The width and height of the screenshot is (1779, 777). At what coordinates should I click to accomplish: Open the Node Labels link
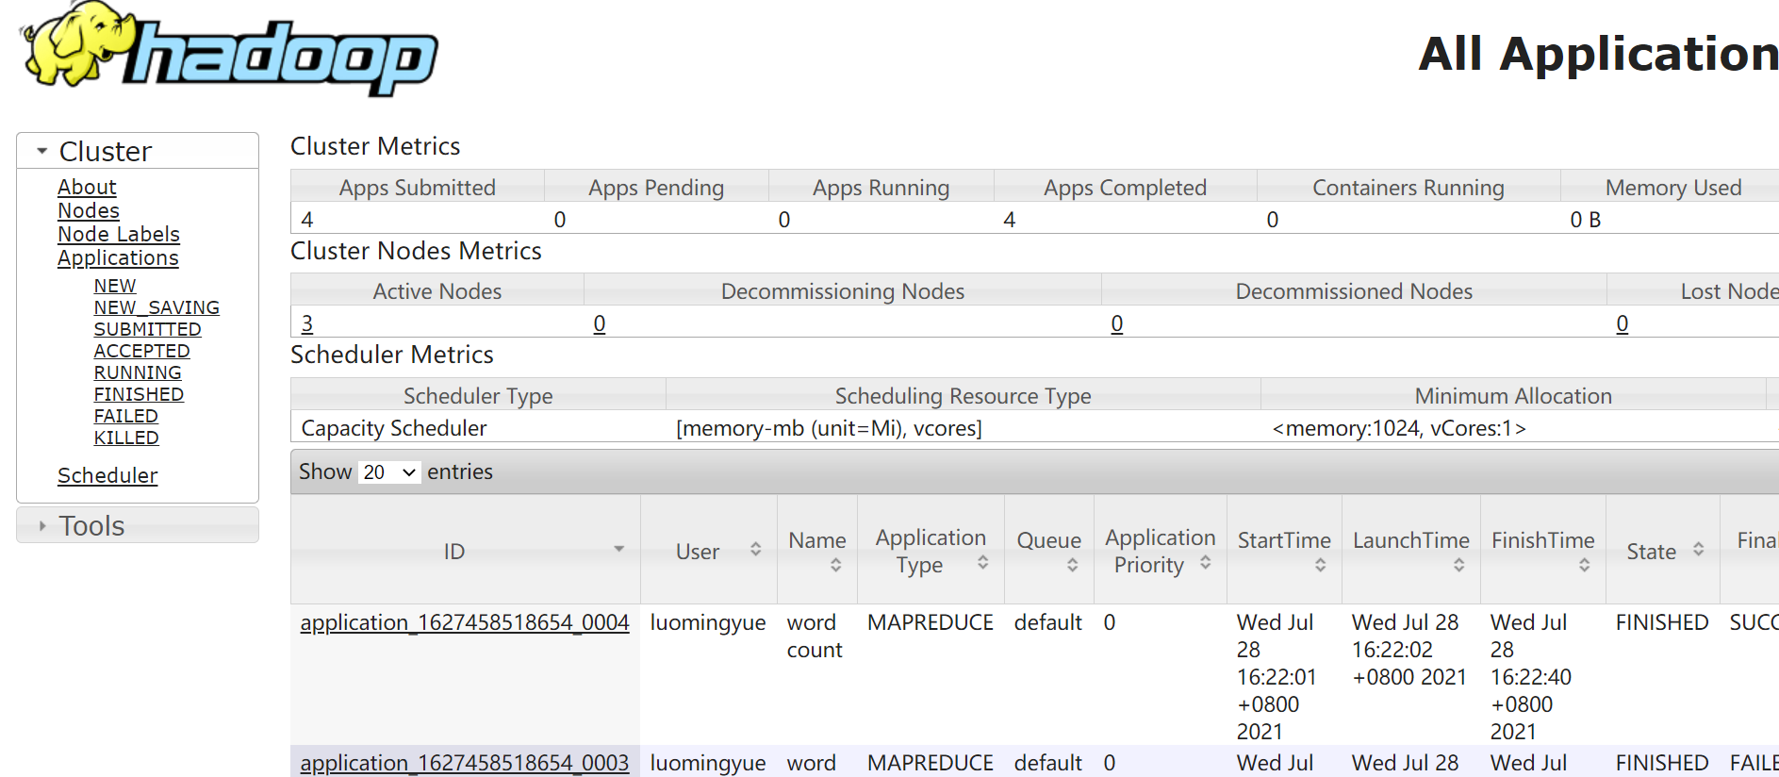119,234
